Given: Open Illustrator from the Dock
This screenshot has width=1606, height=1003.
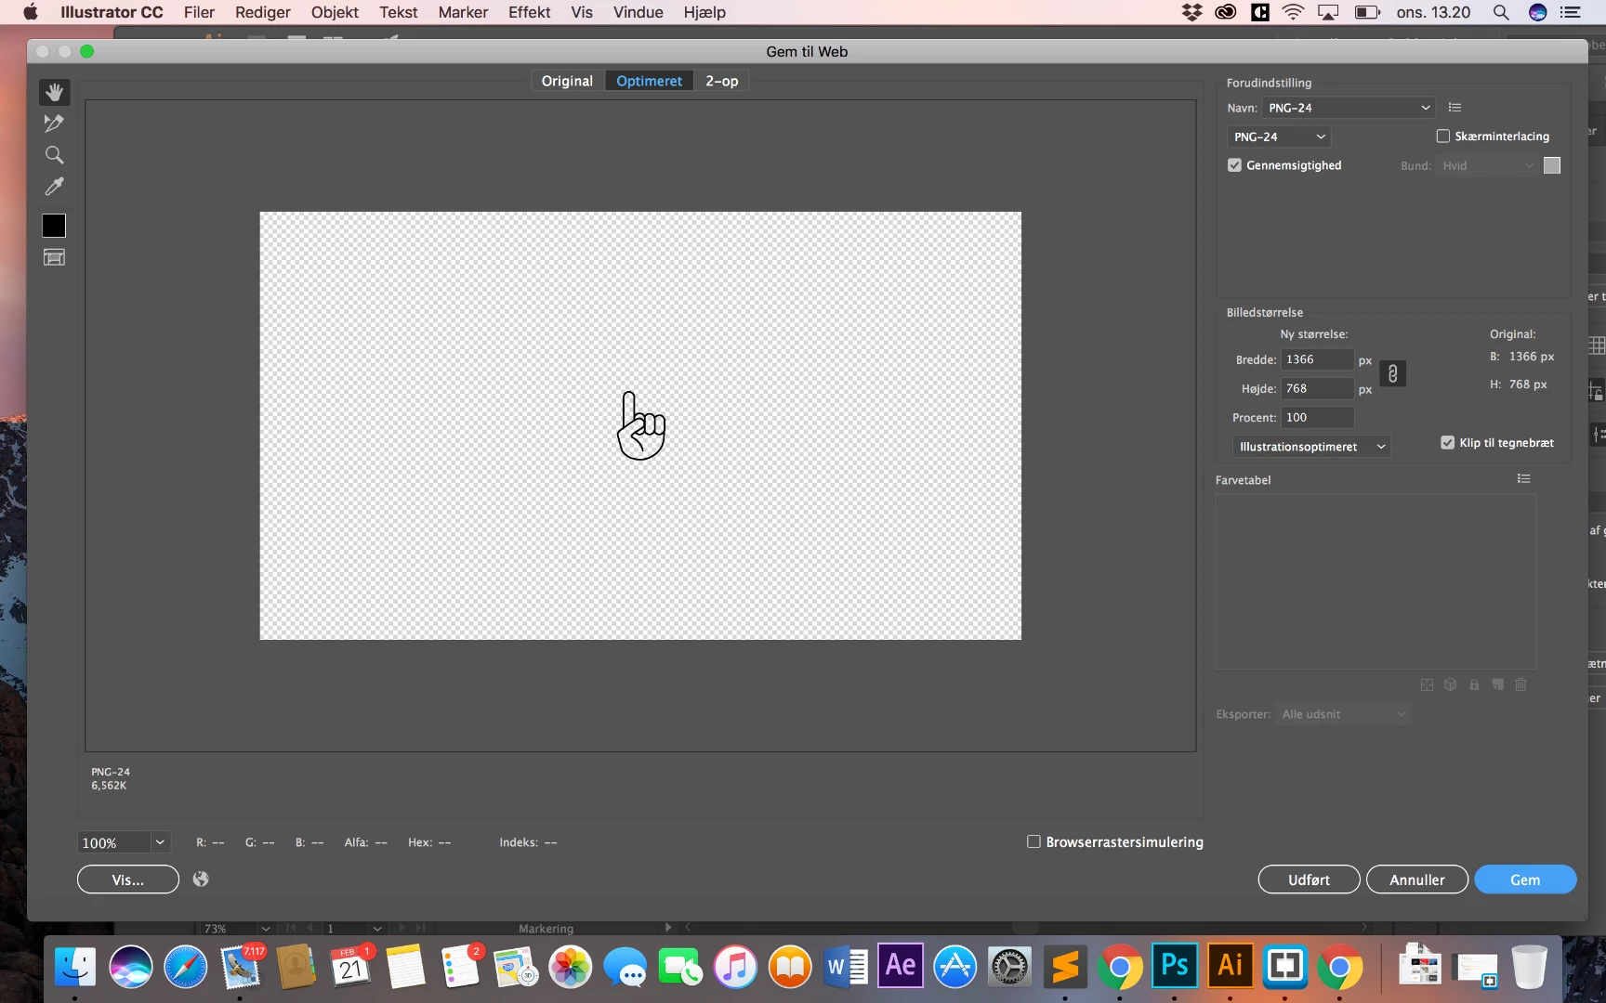Looking at the screenshot, I should tap(1230, 967).
